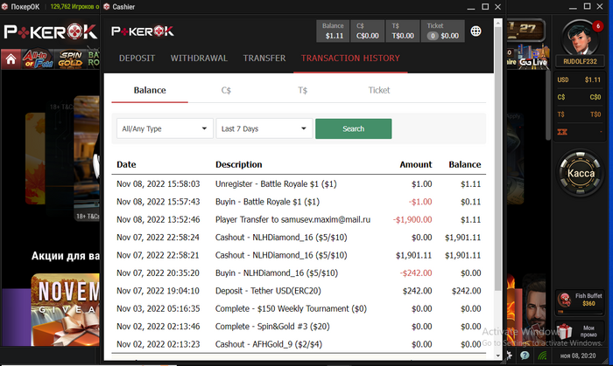Select the Transaction History section

coord(350,58)
